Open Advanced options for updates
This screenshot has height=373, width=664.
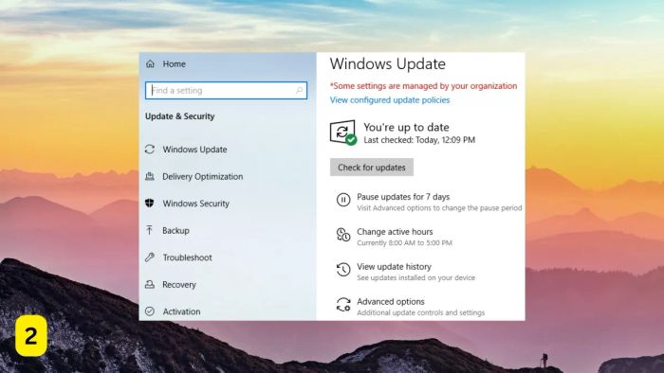coord(391,302)
